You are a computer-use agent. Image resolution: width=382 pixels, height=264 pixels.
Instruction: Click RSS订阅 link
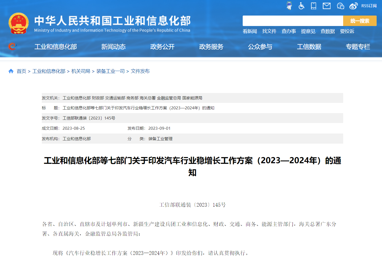coord(369,6)
